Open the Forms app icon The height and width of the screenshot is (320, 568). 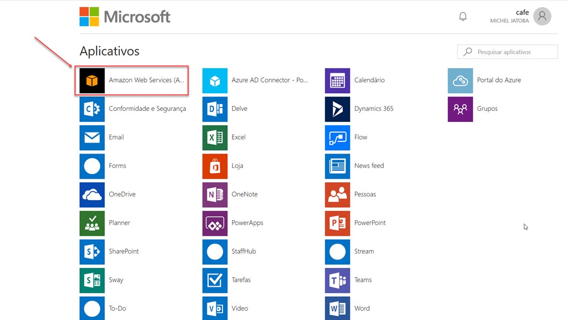pyautogui.click(x=92, y=166)
